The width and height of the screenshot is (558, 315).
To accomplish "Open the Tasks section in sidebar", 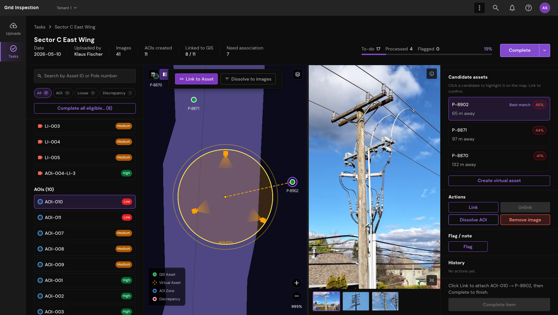I will 13,52.
